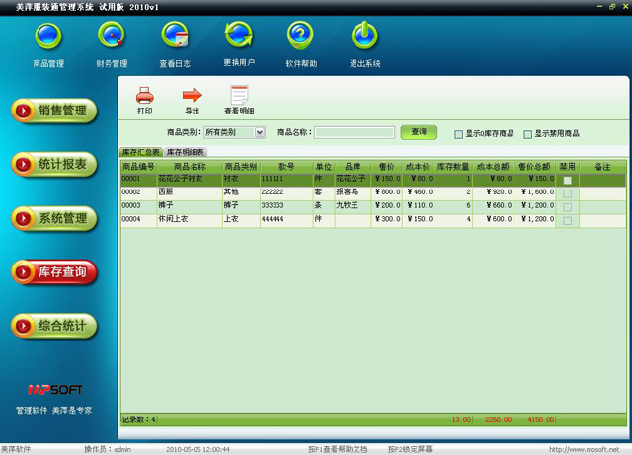Screen dimensions: 632x455
Task: Click the 查看日志 log icon
Action: 175,39
